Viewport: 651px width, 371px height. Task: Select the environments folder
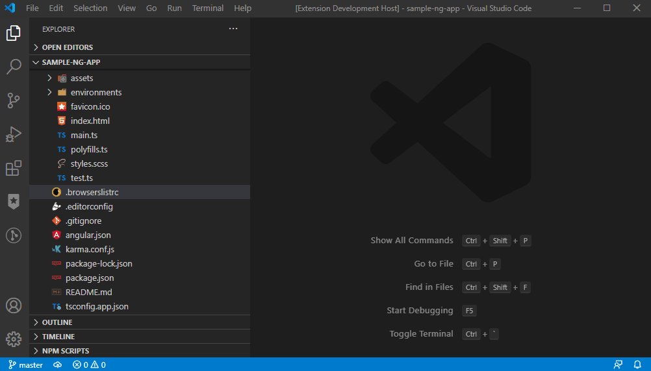pyautogui.click(x=140, y=93)
